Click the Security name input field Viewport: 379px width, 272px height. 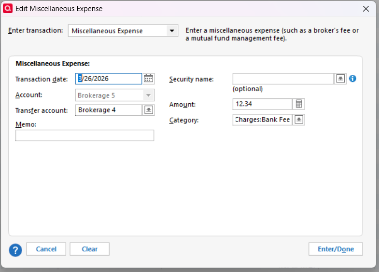pyautogui.click(x=283, y=79)
